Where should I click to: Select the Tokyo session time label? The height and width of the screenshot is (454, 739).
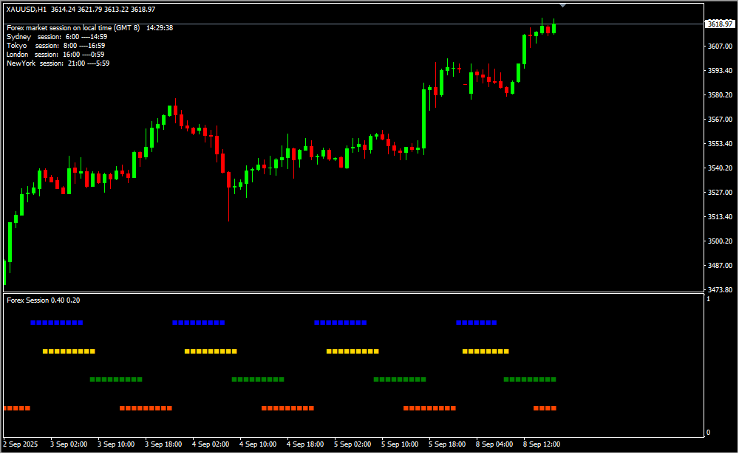coord(55,46)
